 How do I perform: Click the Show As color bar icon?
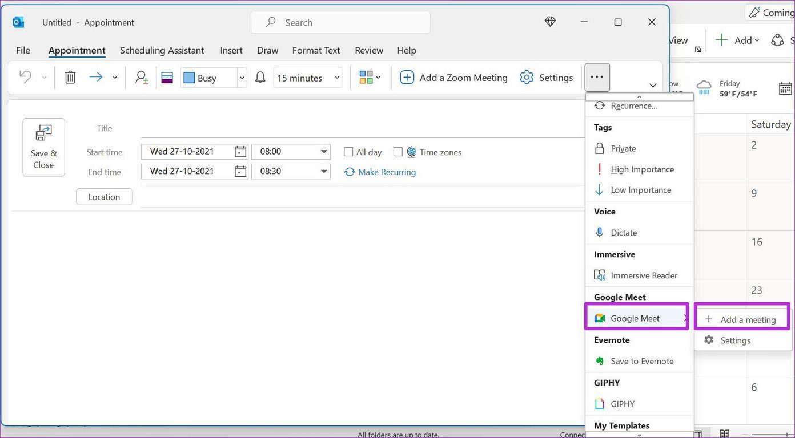pos(167,77)
